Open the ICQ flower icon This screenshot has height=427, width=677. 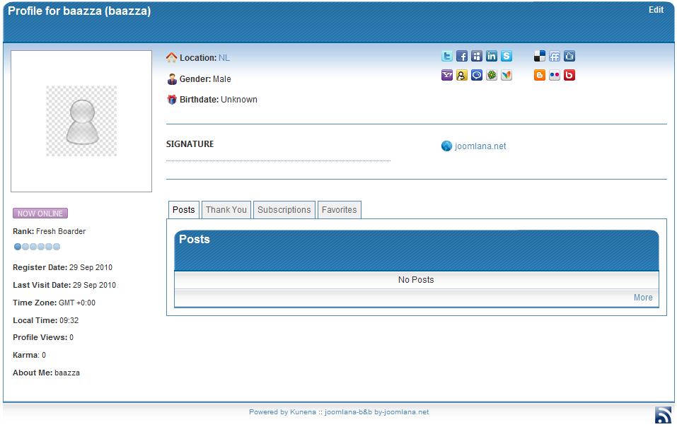[x=492, y=75]
